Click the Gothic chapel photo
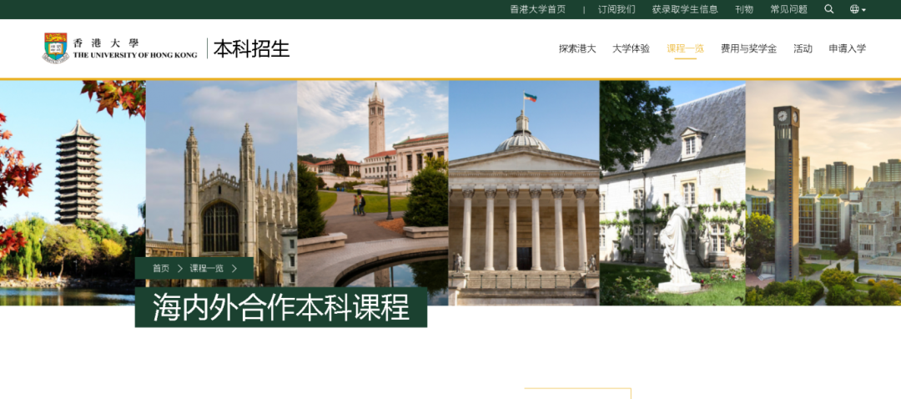Screen dimensions: 901x399 221,184
